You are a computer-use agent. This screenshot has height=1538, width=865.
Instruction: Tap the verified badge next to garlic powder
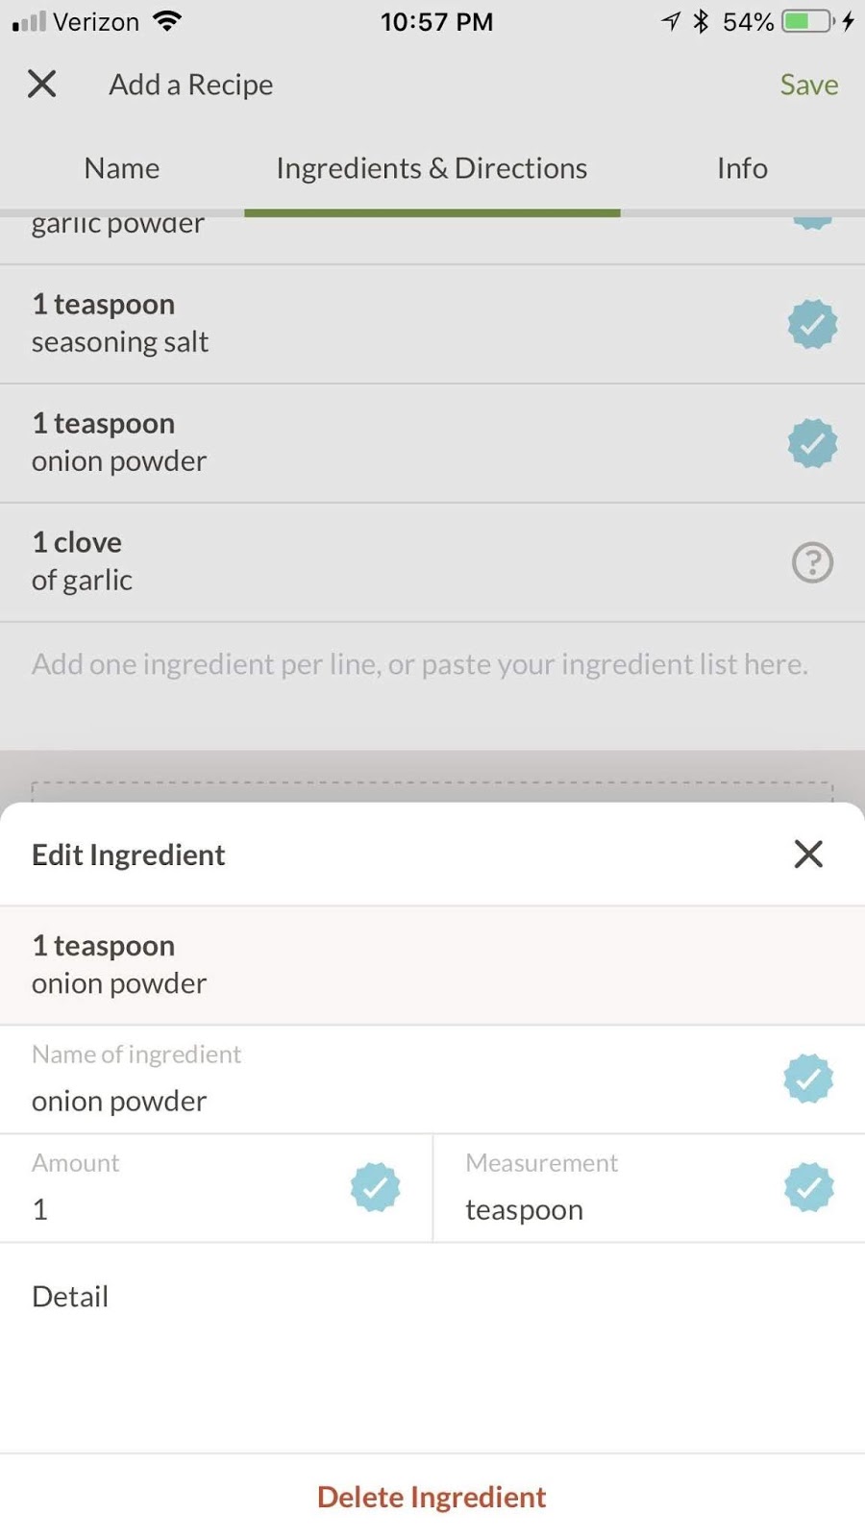click(x=812, y=219)
